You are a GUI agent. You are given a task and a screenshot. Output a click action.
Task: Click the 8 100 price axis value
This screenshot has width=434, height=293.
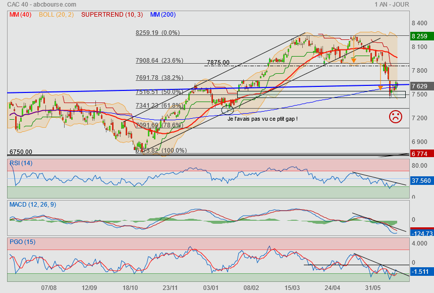click(x=419, y=47)
